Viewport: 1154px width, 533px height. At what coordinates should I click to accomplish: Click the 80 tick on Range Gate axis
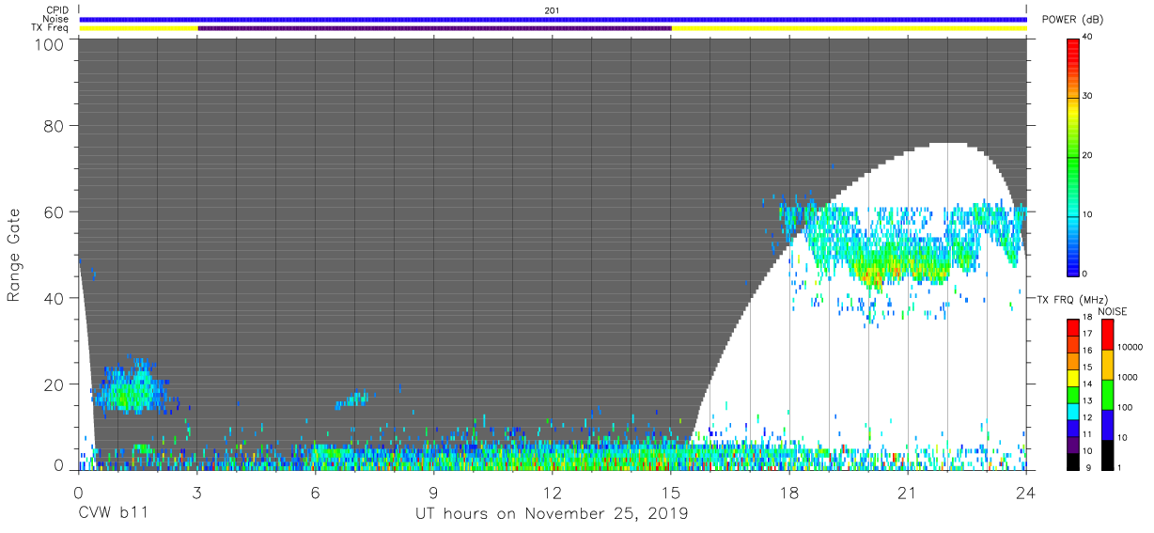coord(55,125)
